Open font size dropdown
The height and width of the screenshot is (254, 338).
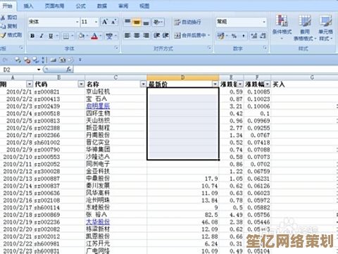coord(96,22)
